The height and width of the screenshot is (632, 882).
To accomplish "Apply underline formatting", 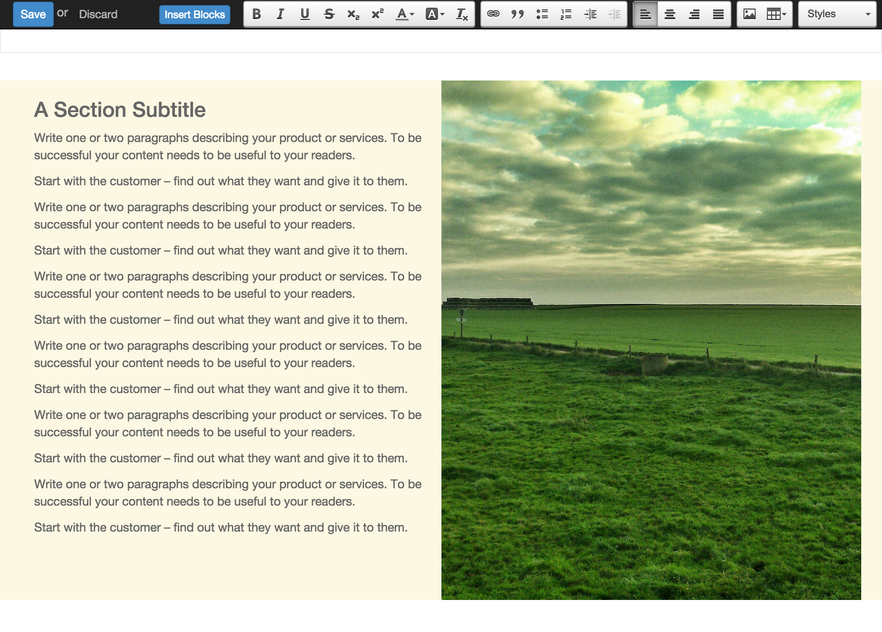I will (x=305, y=14).
